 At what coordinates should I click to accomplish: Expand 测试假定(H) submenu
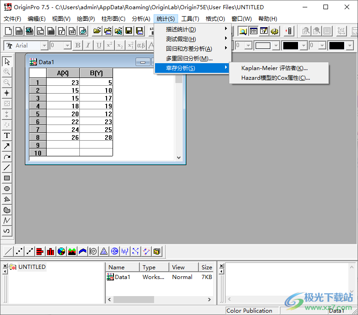(x=192, y=39)
